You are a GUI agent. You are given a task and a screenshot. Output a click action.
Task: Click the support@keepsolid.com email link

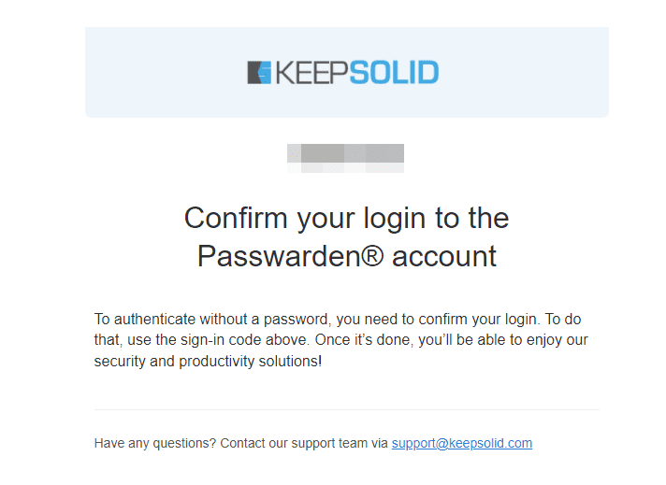pos(461,443)
